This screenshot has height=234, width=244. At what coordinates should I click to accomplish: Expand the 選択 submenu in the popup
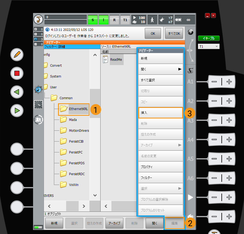tap(160, 188)
